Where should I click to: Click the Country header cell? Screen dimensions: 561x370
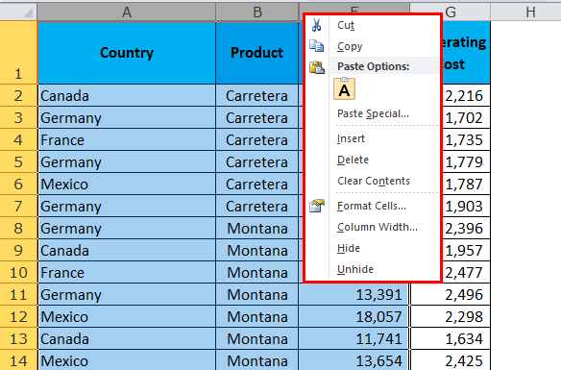[127, 53]
